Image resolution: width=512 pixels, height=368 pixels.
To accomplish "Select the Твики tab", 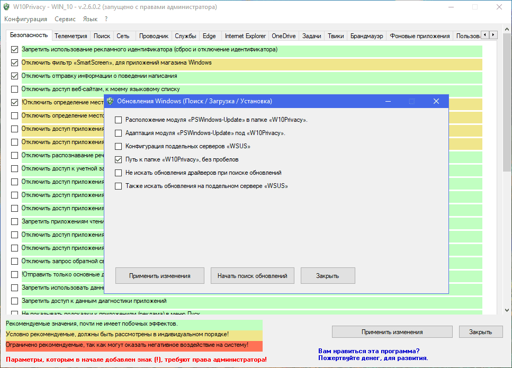I will click(x=336, y=36).
